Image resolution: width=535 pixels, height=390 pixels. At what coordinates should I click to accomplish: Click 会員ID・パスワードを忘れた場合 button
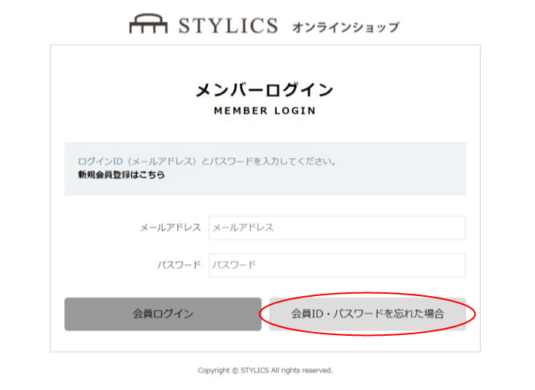368,314
